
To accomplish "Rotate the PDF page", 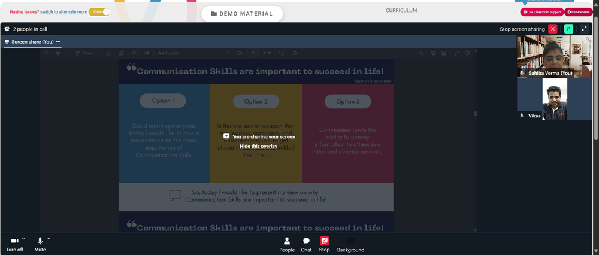I will [282, 53].
